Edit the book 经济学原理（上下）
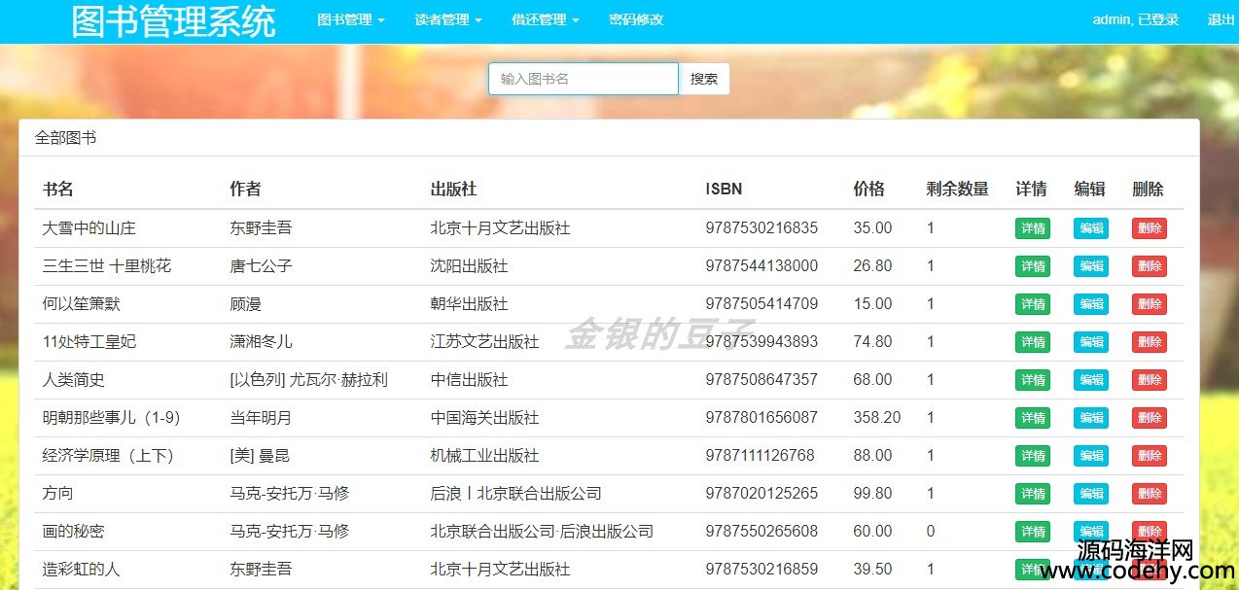 (x=1091, y=456)
